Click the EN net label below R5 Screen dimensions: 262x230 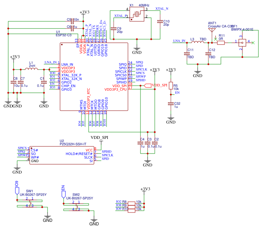[x=177, y=92]
